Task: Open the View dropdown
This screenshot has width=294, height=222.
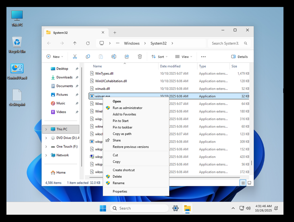Action: click(x=184, y=57)
